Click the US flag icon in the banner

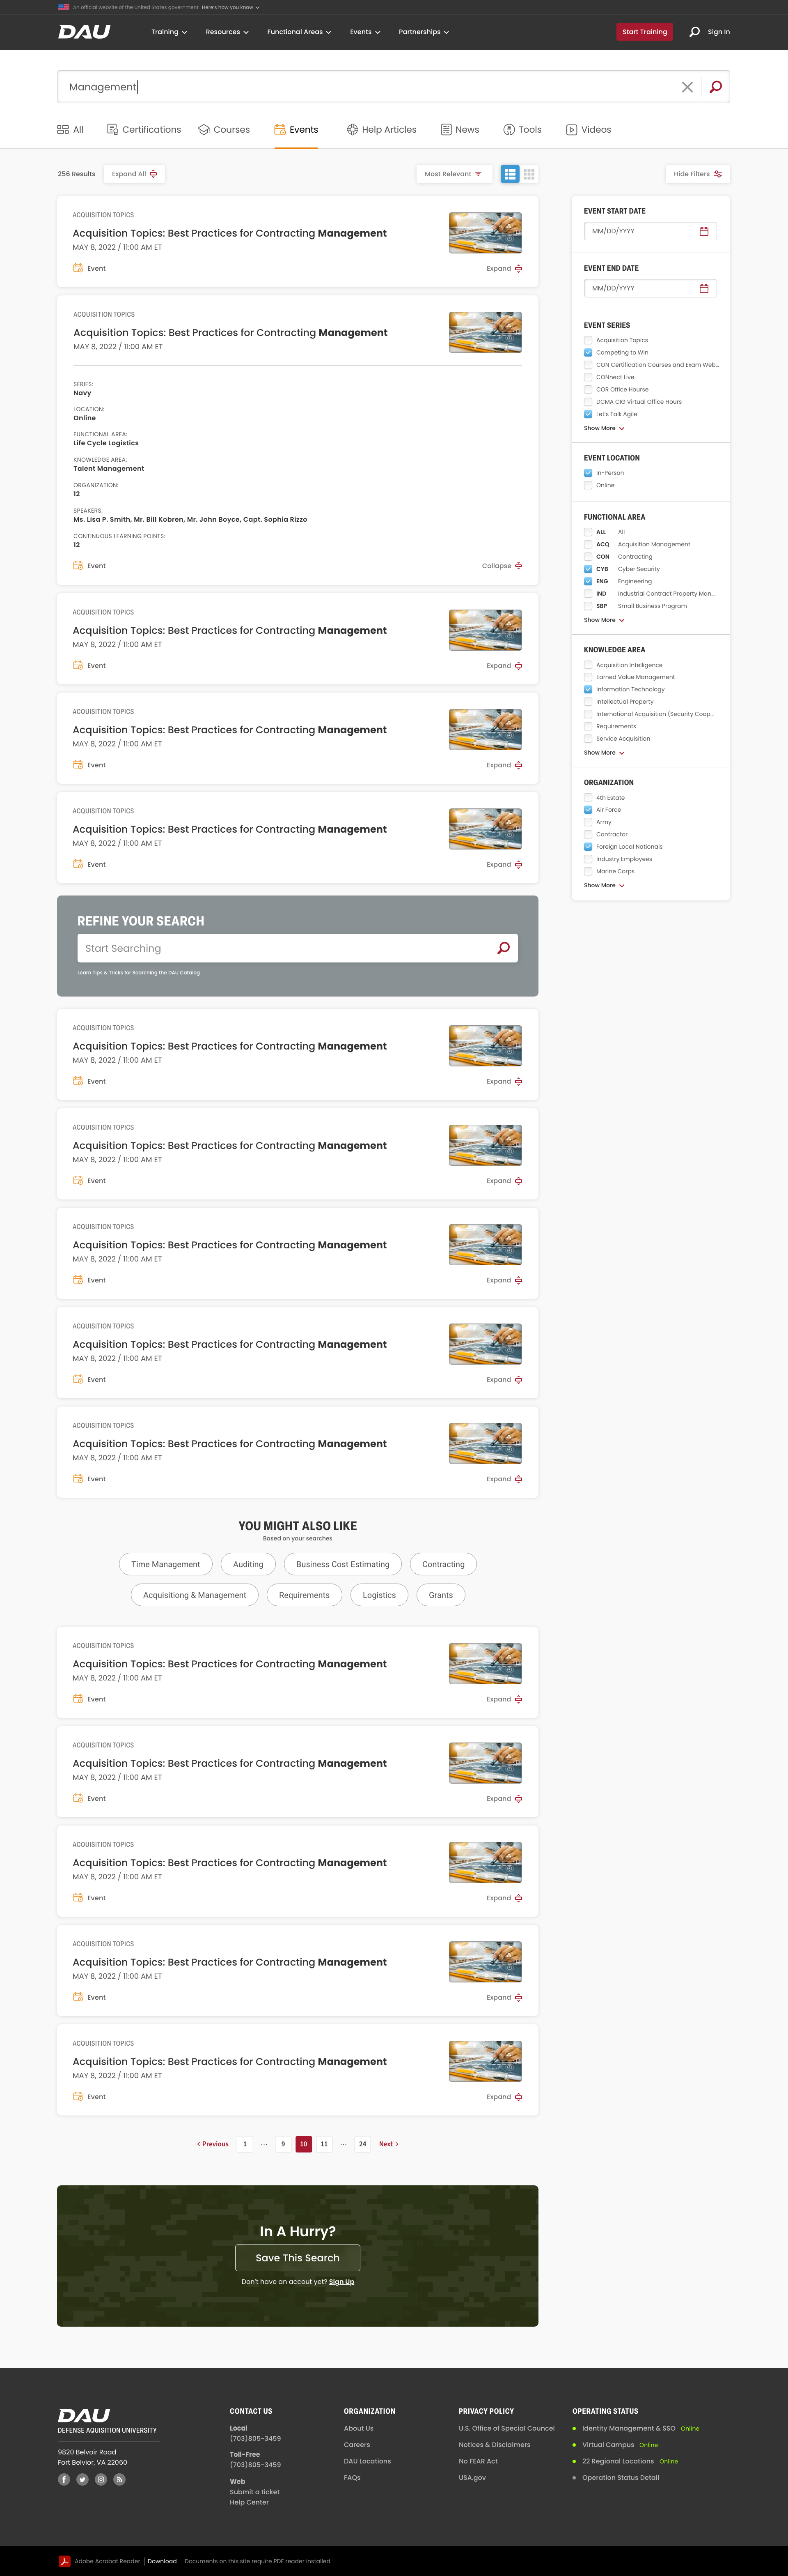[64, 7]
